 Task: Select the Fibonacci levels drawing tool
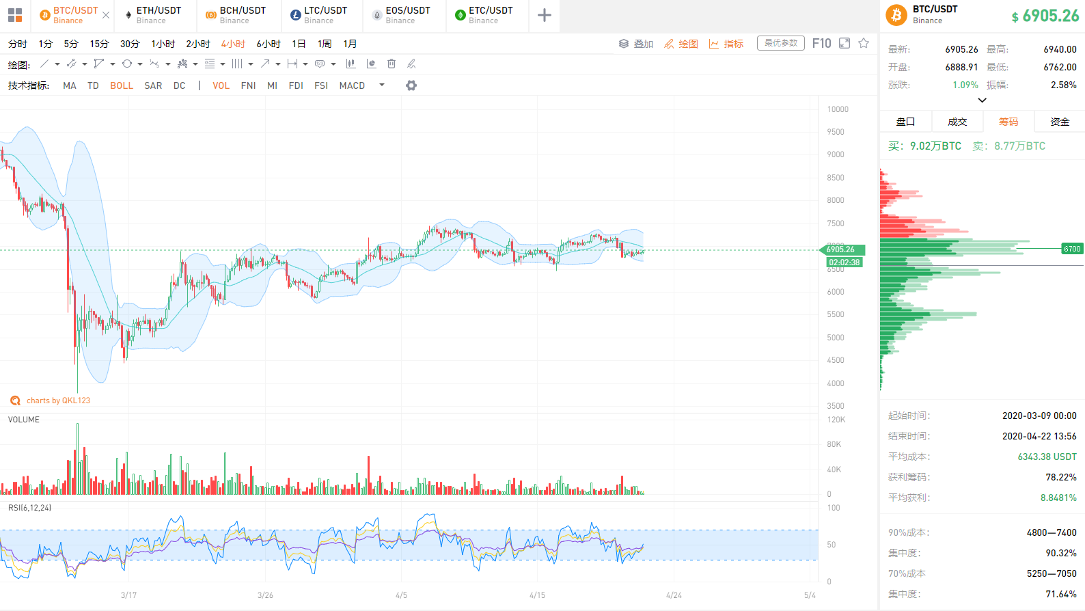click(210, 64)
